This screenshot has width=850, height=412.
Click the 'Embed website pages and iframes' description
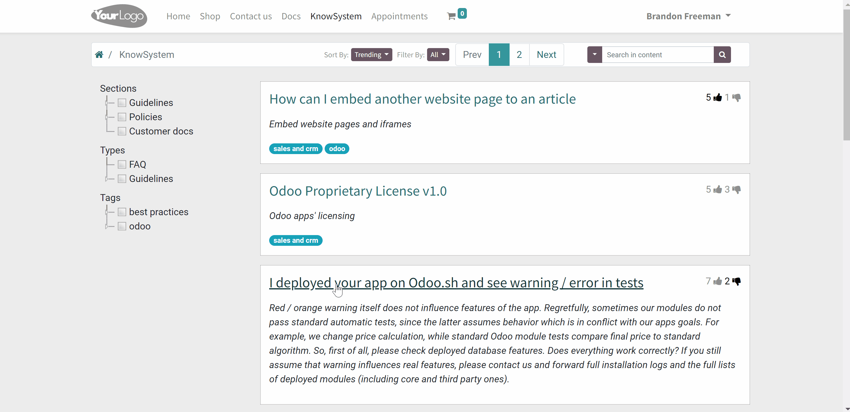pos(340,124)
